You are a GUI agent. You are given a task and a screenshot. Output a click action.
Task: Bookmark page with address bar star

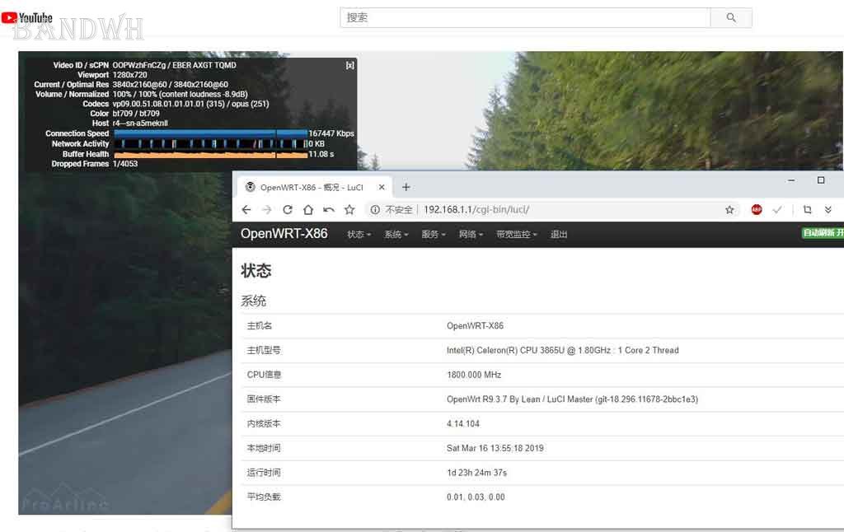pyautogui.click(x=729, y=210)
